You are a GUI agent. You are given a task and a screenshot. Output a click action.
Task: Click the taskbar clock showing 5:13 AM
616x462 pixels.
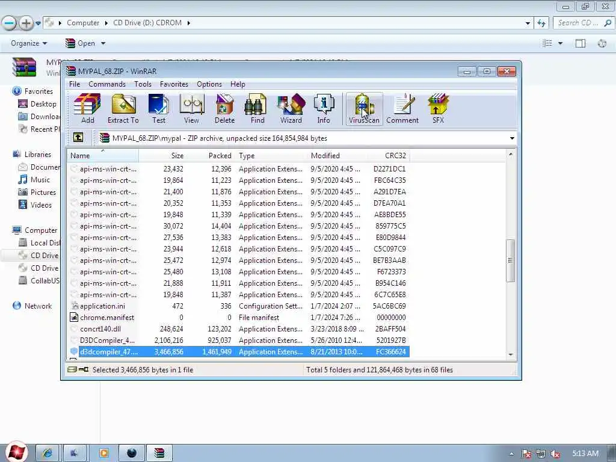pyautogui.click(x=585, y=454)
